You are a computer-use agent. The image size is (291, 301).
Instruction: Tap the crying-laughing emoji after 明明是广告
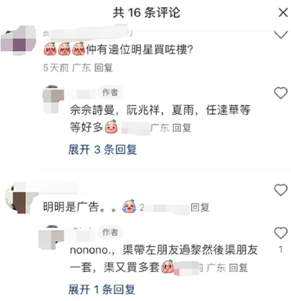pos(129,206)
